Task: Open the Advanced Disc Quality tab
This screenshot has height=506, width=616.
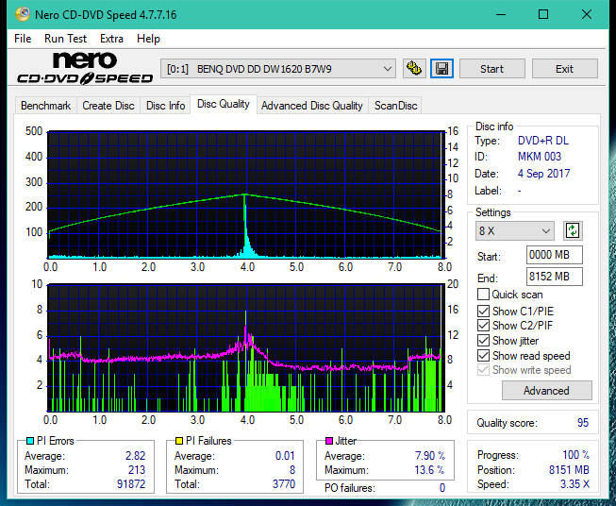Action: coord(312,106)
